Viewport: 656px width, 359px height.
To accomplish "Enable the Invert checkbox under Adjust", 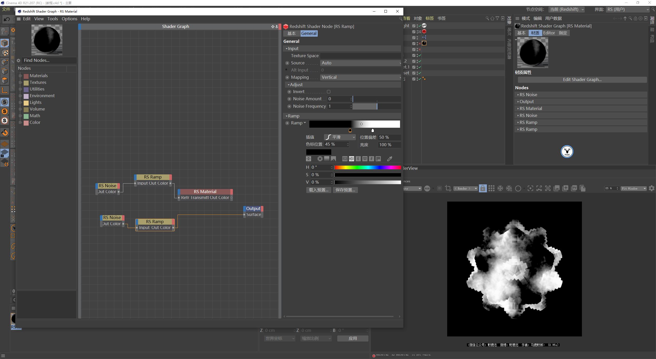I will (x=329, y=92).
